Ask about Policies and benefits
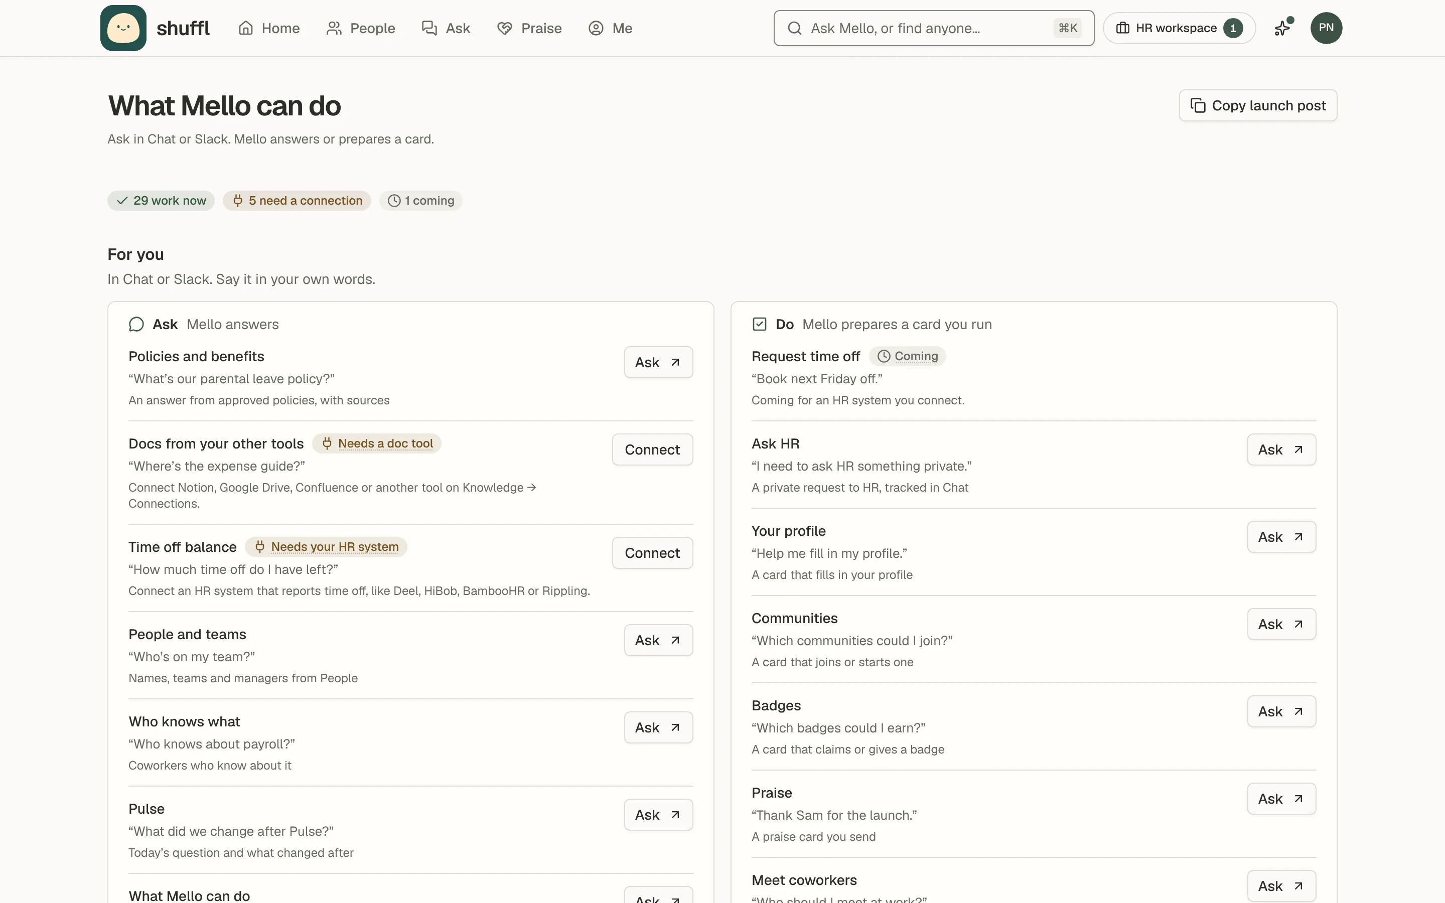 (659, 363)
